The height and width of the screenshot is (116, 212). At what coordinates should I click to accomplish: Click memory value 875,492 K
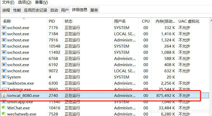point(166,96)
